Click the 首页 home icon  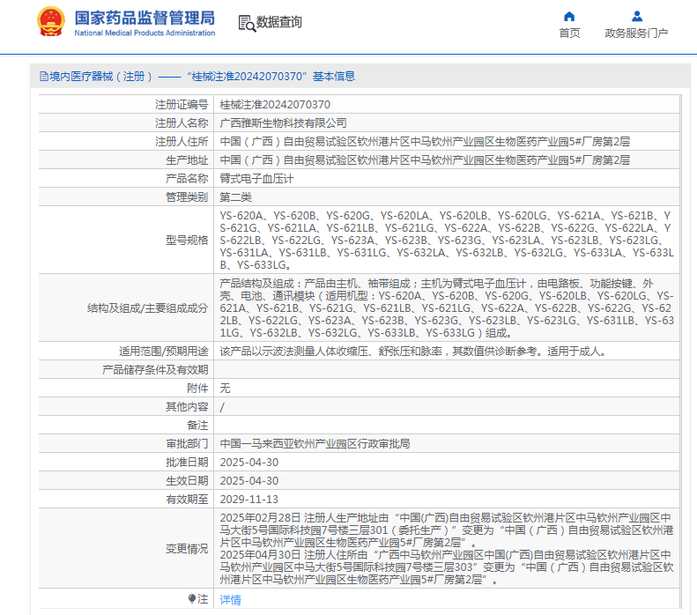(569, 17)
